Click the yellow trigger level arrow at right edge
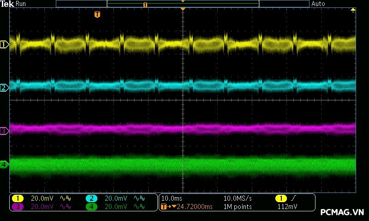Screen dimensions: 369x221 [x=353, y=10]
